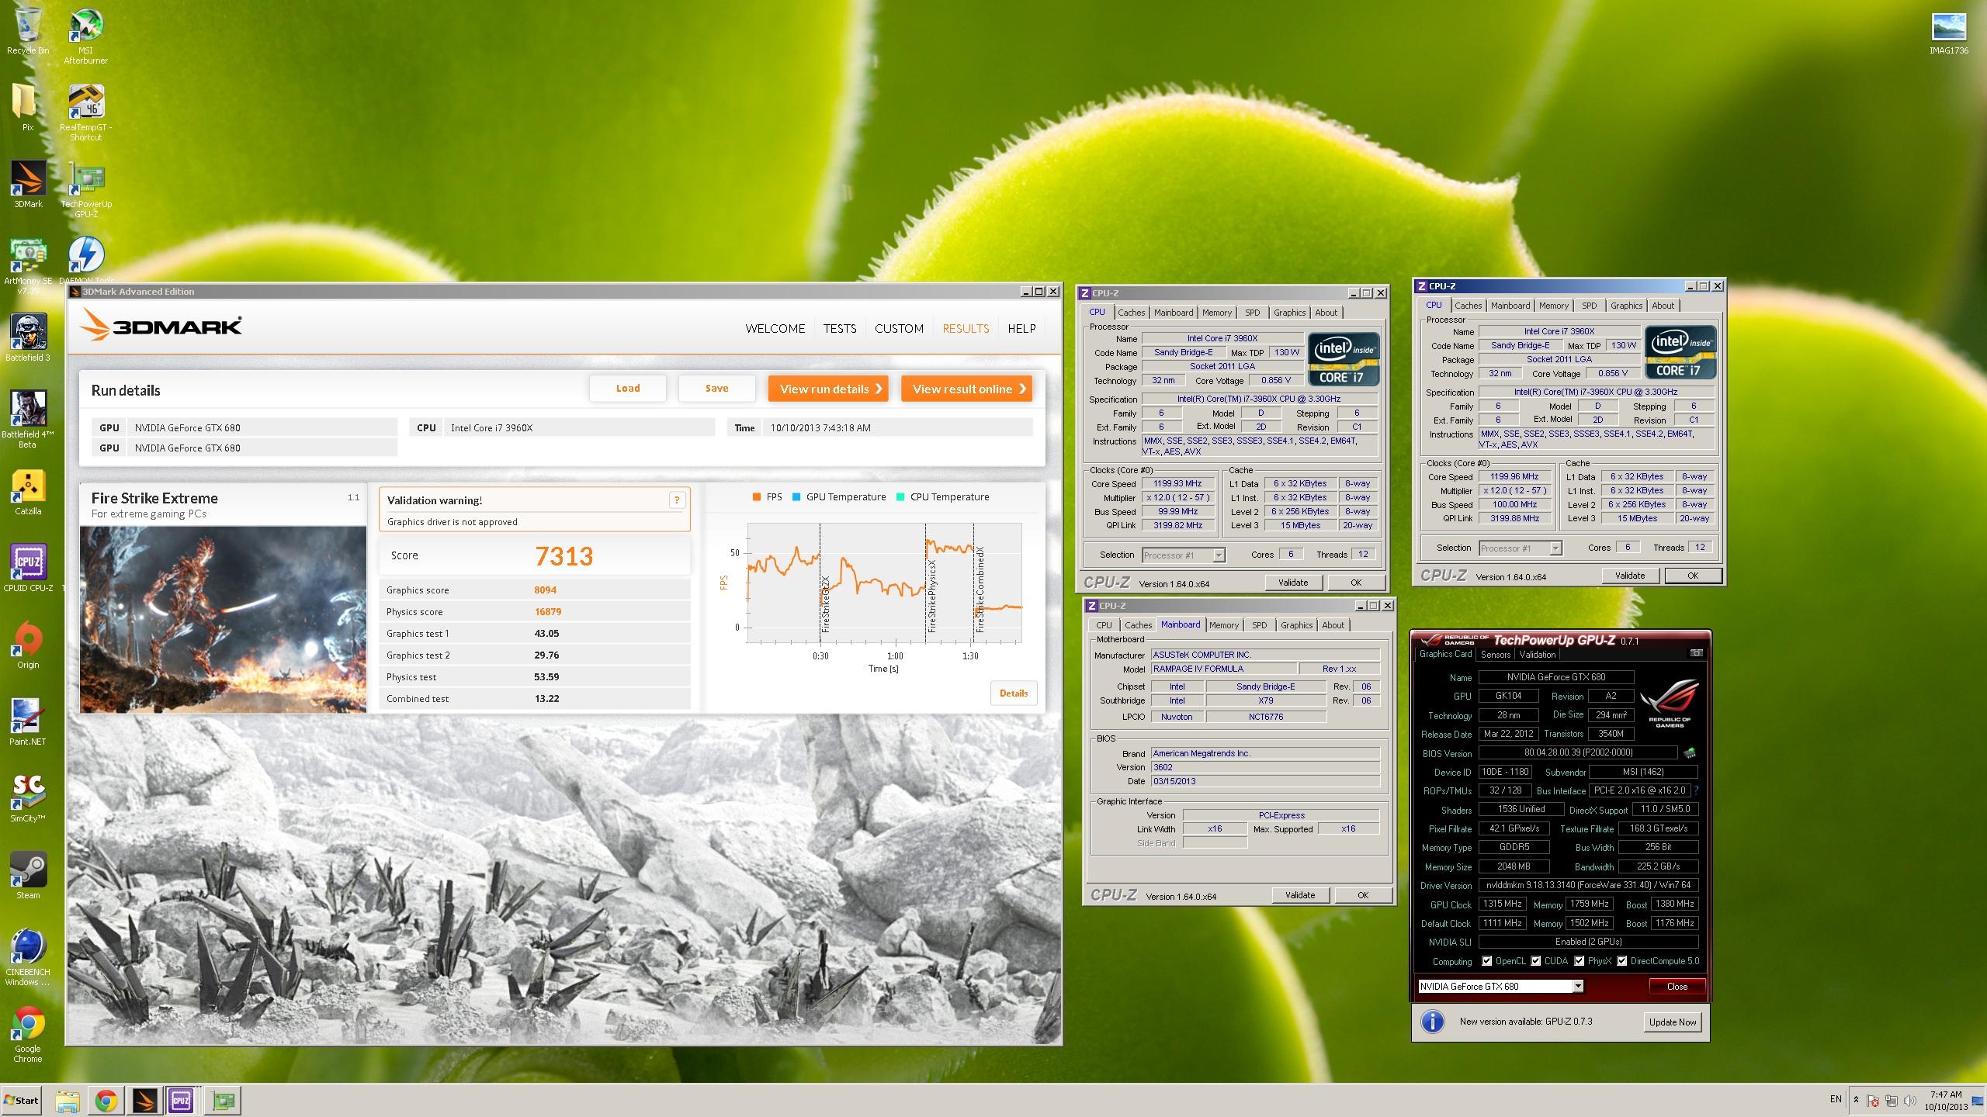Click the Load button in Run details
The width and height of the screenshot is (1987, 1117).
point(628,389)
